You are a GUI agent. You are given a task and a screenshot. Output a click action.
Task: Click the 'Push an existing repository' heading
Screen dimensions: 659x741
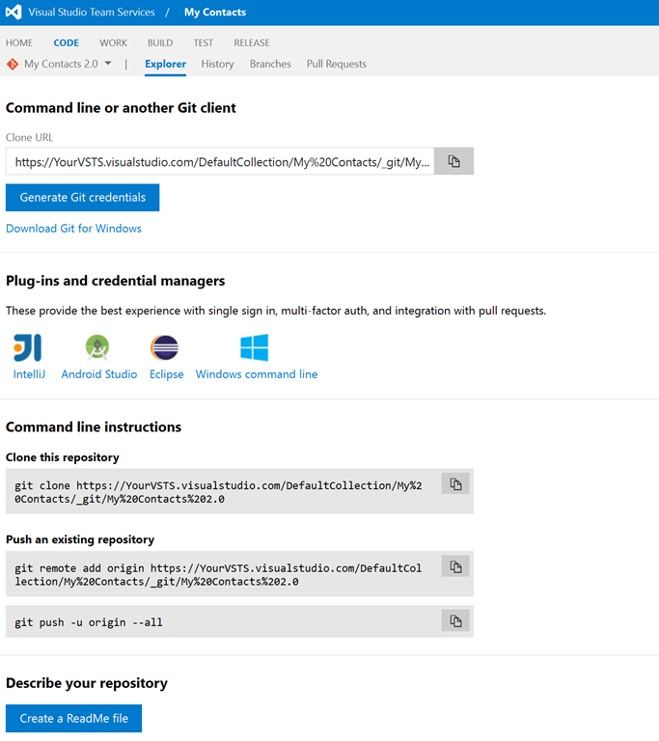coord(80,539)
